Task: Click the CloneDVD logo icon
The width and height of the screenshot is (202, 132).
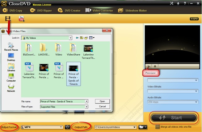Action: tap(4, 3)
